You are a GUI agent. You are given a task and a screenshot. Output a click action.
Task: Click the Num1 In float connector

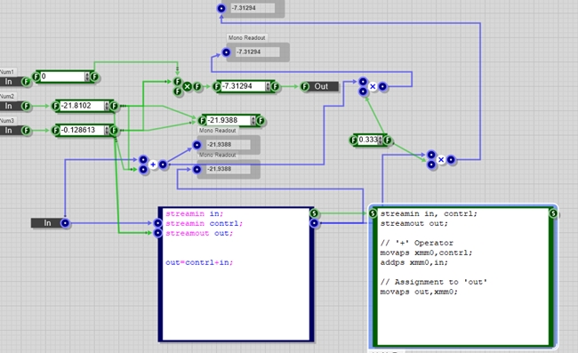(26, 82)
